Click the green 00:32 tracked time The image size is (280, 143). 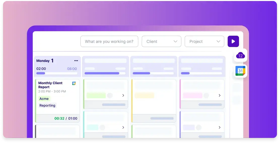click(59, 118)
